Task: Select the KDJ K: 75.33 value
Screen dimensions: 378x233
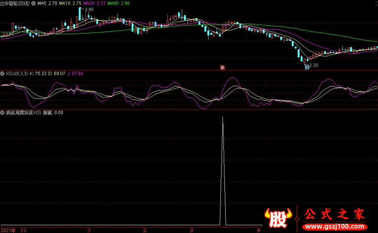Action: tap(38, 74)
